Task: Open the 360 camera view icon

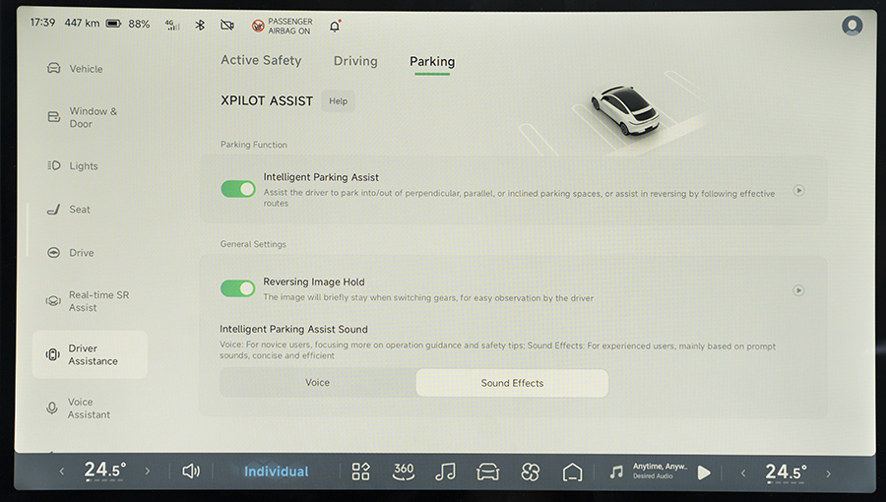Action: pos(404,471)
